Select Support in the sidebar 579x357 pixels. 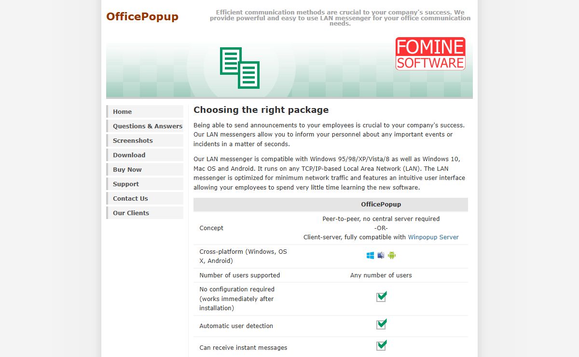pos(145,184)
